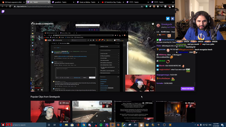Open popular clip with 398 views
The width and height of the screenshot is (226, 127).
point(176,111)
